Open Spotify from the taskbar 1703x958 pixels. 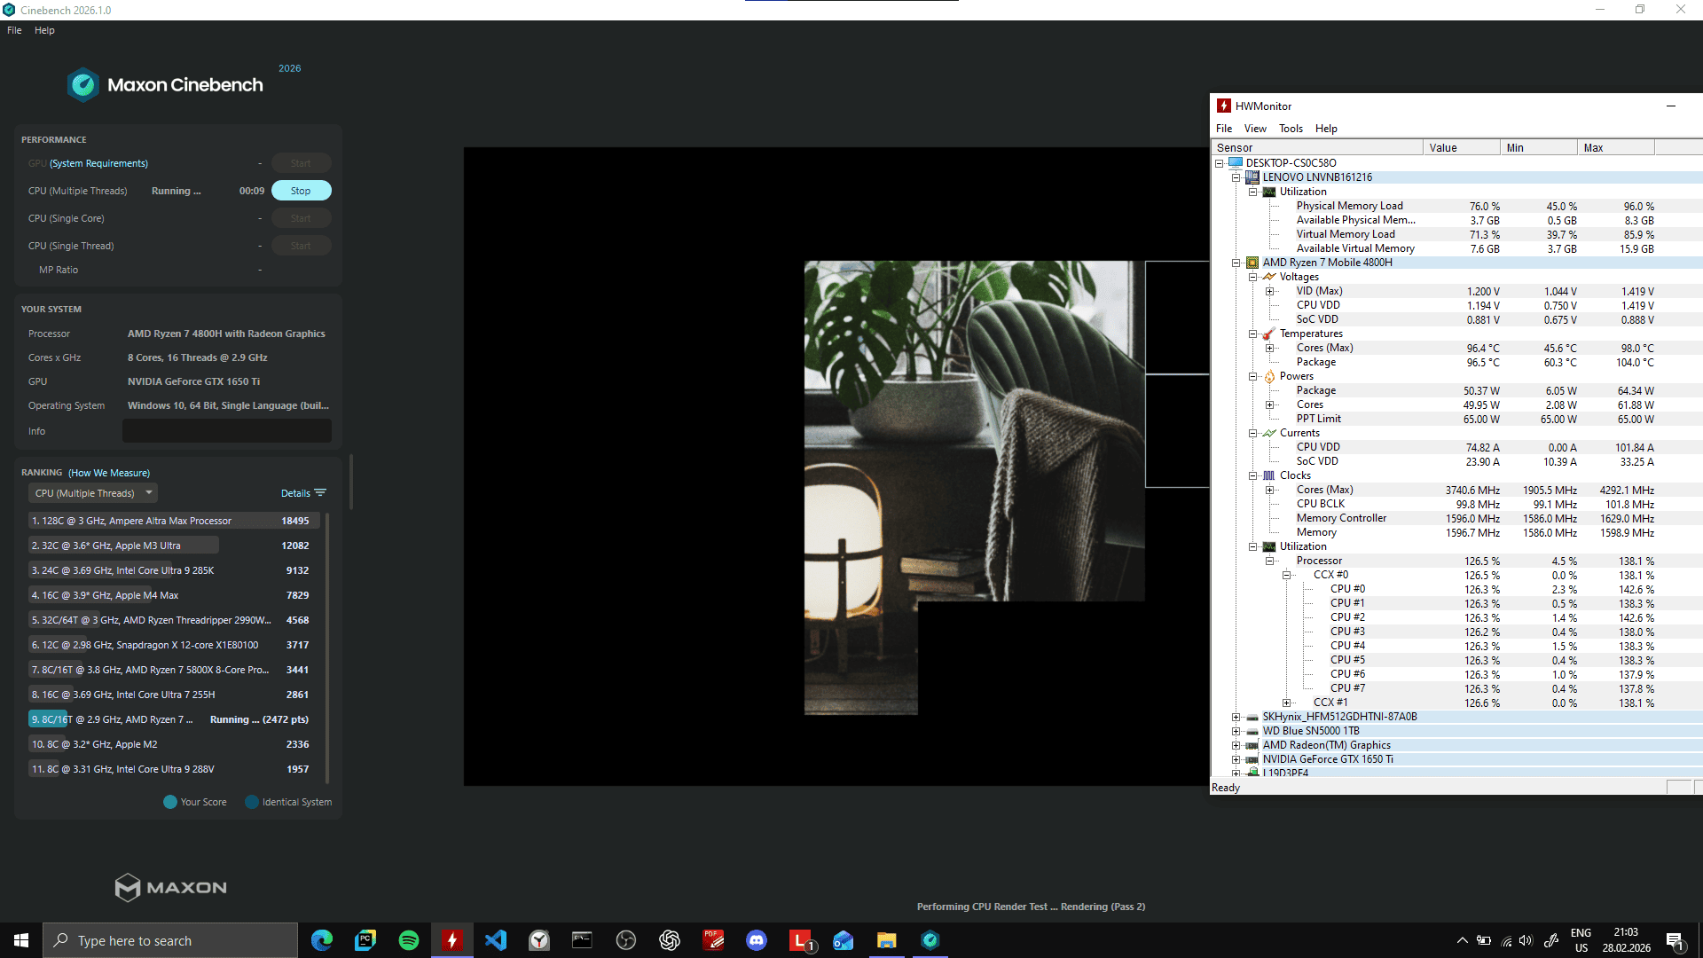pos(409,940)
